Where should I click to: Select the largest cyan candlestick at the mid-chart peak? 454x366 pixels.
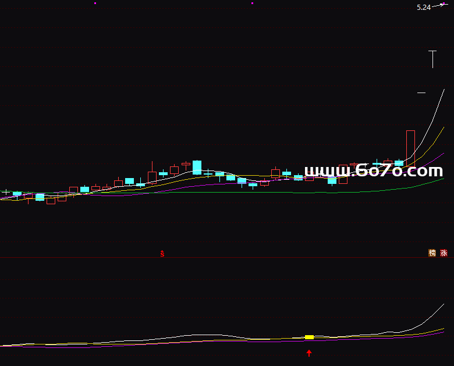click(x=197, y=167)
